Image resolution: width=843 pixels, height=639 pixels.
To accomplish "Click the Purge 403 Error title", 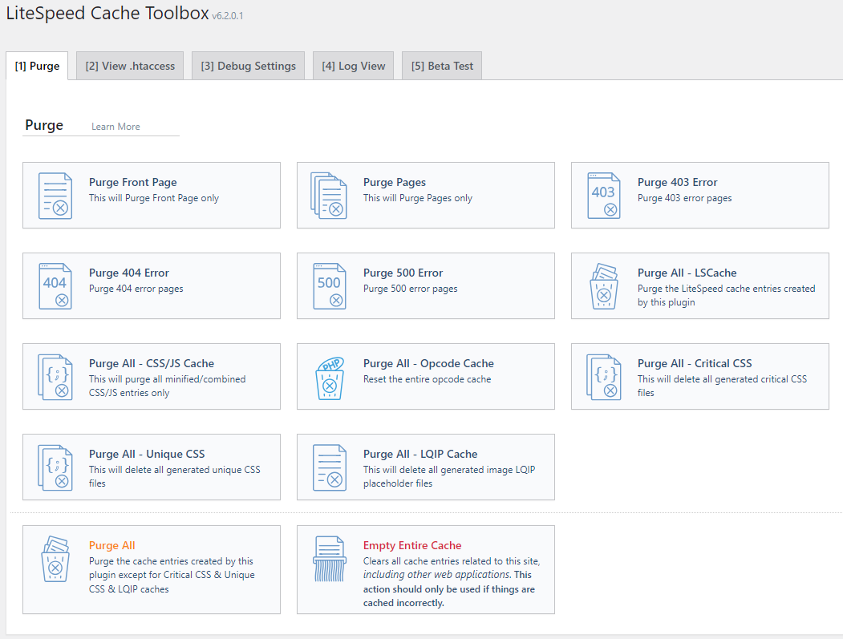I will 678,182.
